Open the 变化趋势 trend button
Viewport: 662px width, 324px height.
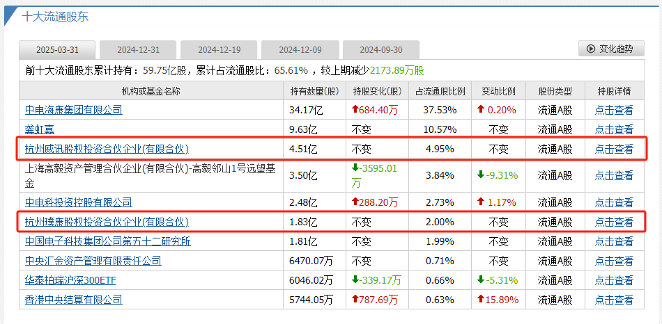tap(611, 49)
